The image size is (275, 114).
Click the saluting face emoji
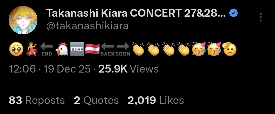pos(229,49)
